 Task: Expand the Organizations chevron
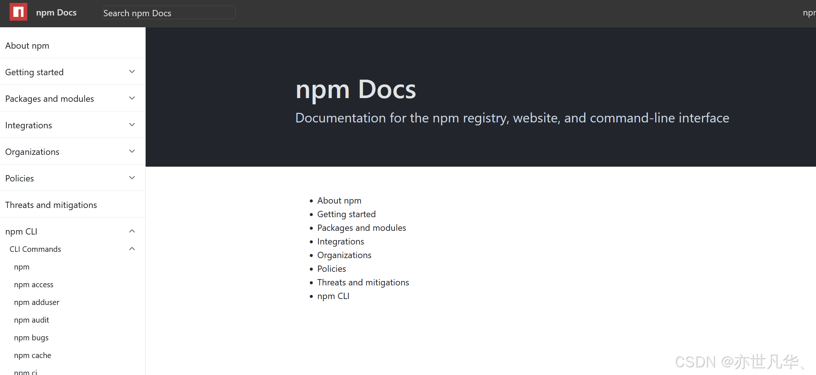tap(132, 151)
